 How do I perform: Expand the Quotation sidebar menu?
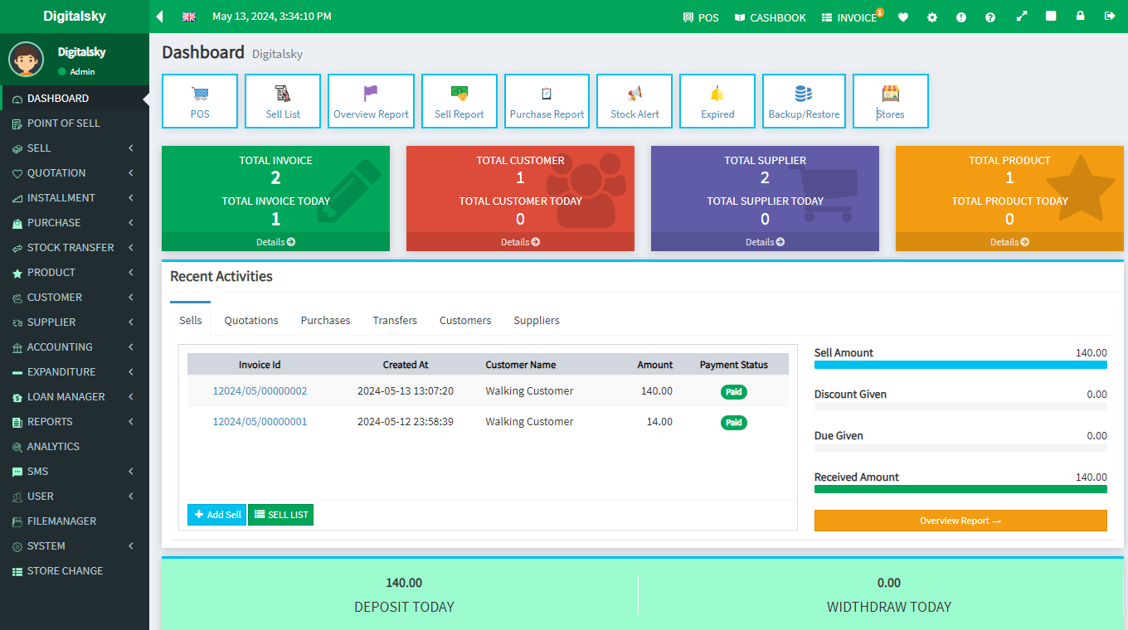pos(75,172)
